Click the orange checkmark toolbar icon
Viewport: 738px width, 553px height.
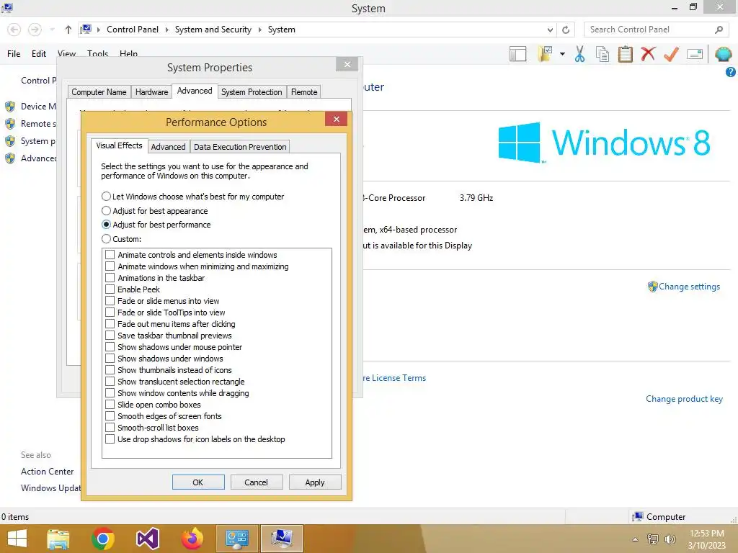[x=671, y=54]
